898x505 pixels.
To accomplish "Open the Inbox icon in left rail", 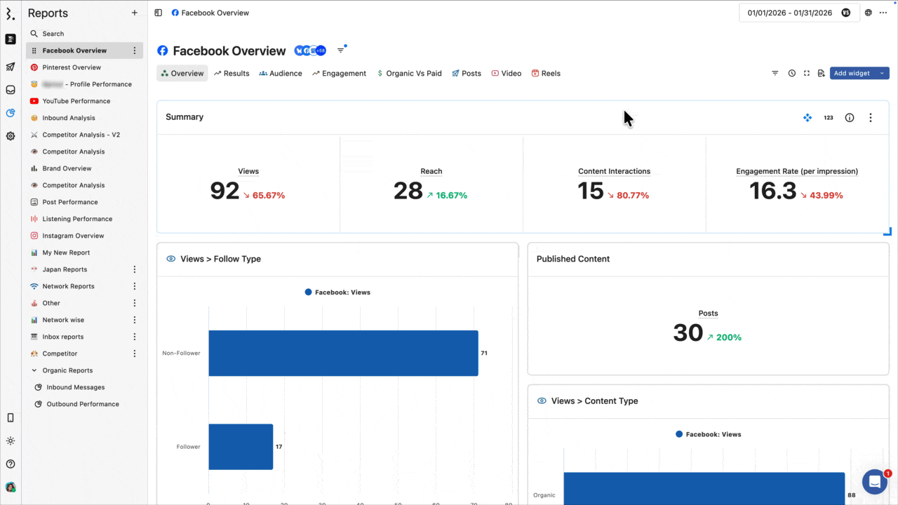I will 11,90.
